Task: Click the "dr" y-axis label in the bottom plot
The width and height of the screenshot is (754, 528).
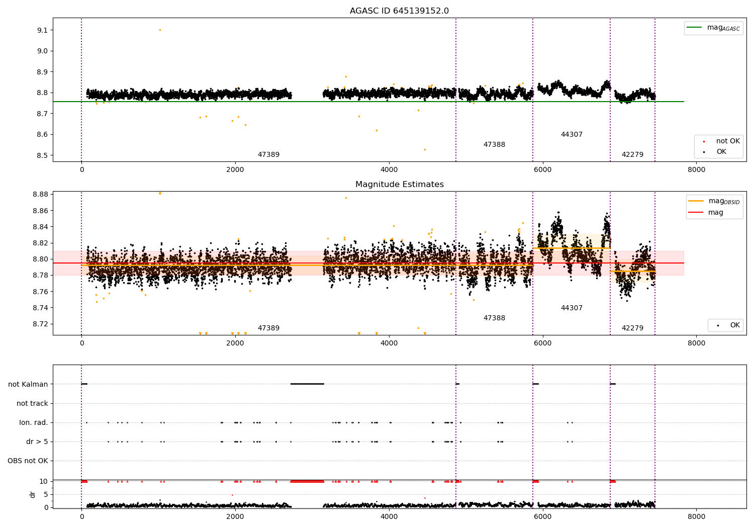Action: tap(33, 494)
